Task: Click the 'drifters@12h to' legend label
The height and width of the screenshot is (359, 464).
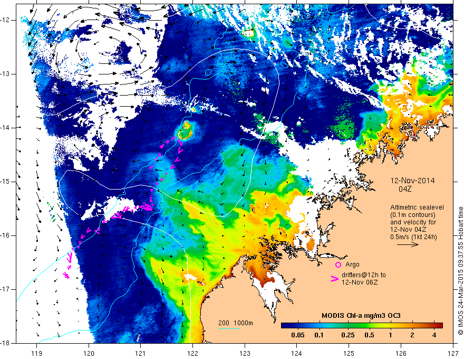Action: click(x=364, y=275)
